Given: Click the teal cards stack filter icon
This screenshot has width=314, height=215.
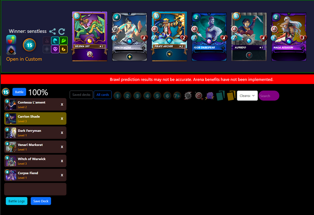Looking at the screenshot, I should (x=220, y=96).
